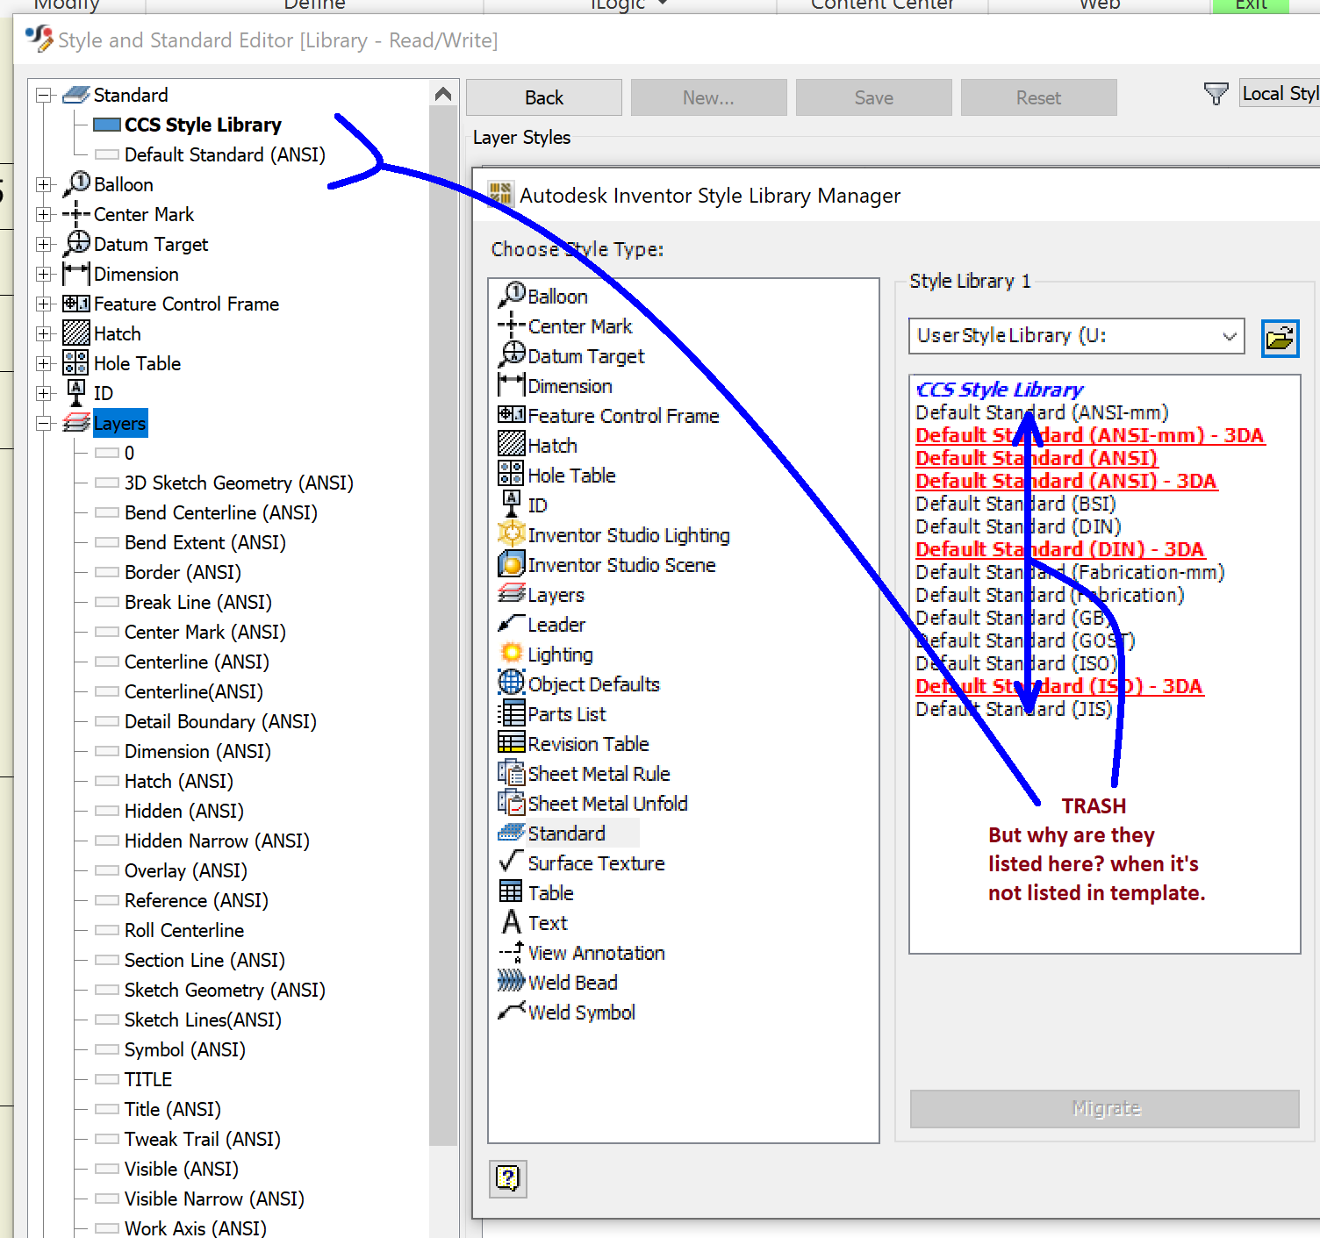The image size is (1320, 1238).
Task: Select the Roll Centerline layer
Action: coord(184,930)
